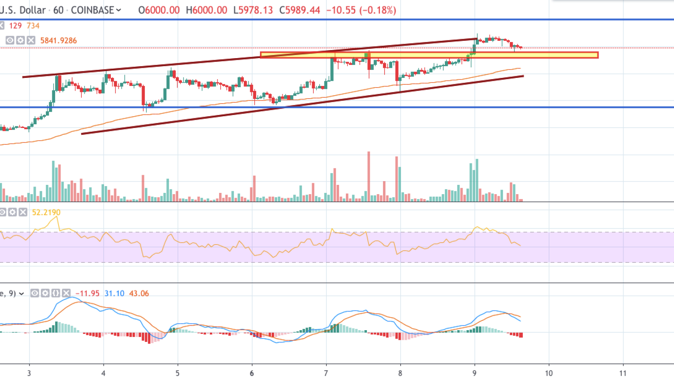Click date label 4 on time axis
Screen dimensions: 674x379
pos(103,373)
